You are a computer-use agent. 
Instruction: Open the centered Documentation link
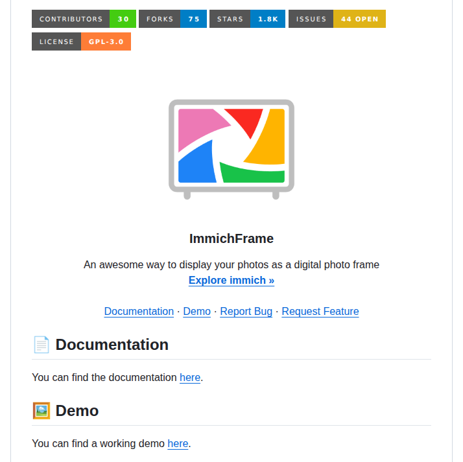(x=139, y=311)
